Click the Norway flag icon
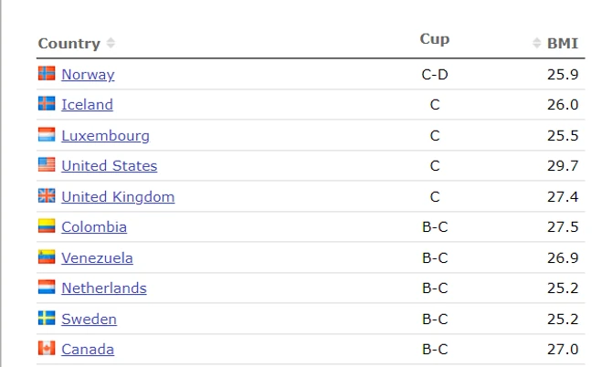This screenshot has width=612, height=367. point(47,74)
